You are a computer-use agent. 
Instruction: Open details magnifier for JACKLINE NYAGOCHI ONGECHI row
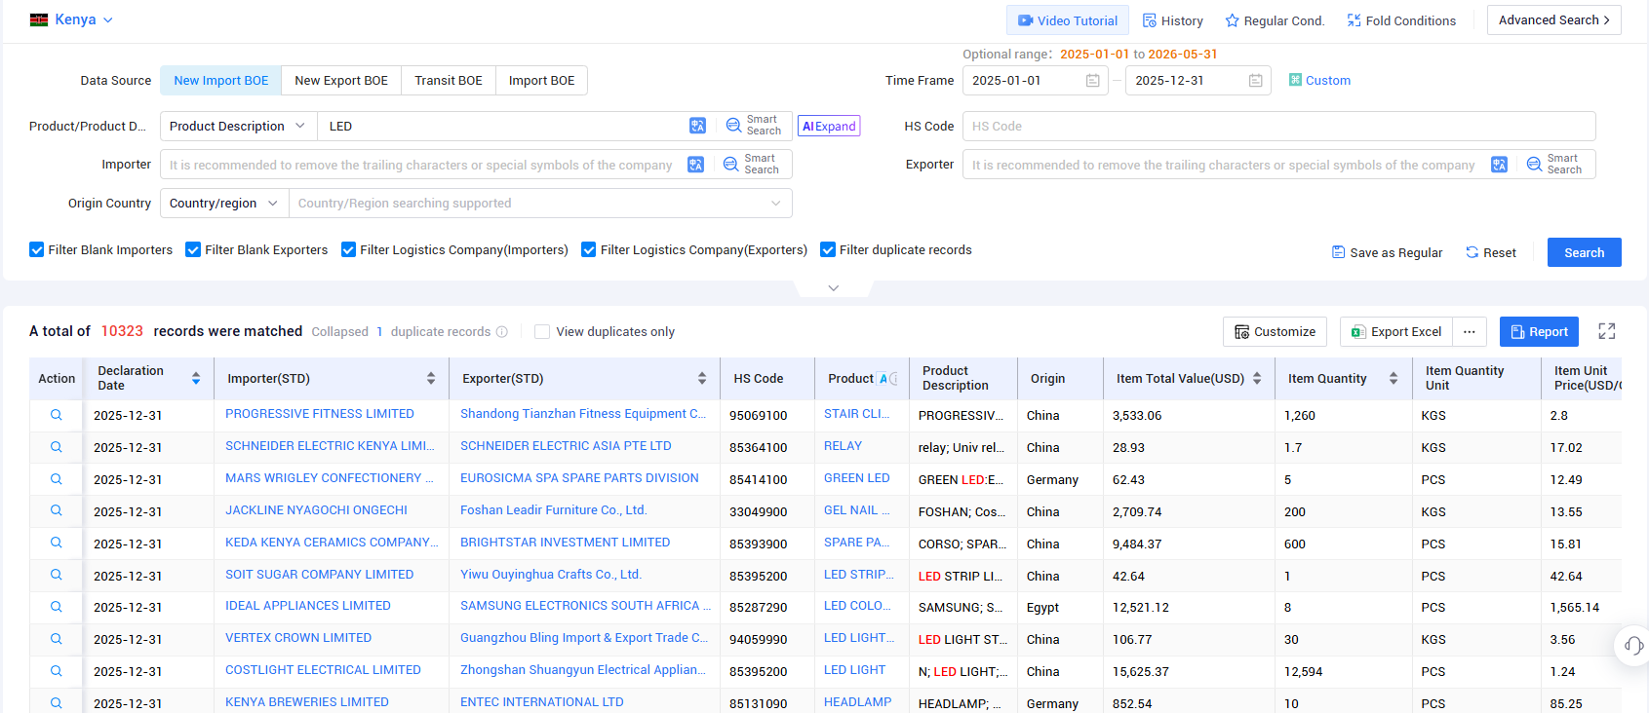[x=57, y=510]
